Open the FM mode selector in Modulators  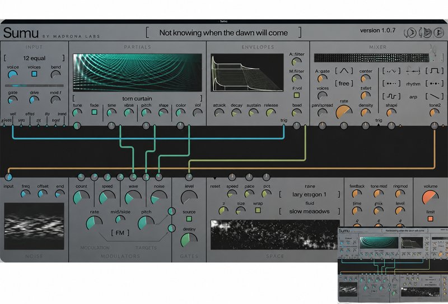(120, 233)
